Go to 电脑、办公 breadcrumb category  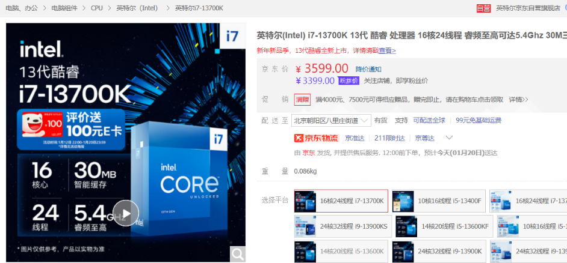[x=21, y=8]
